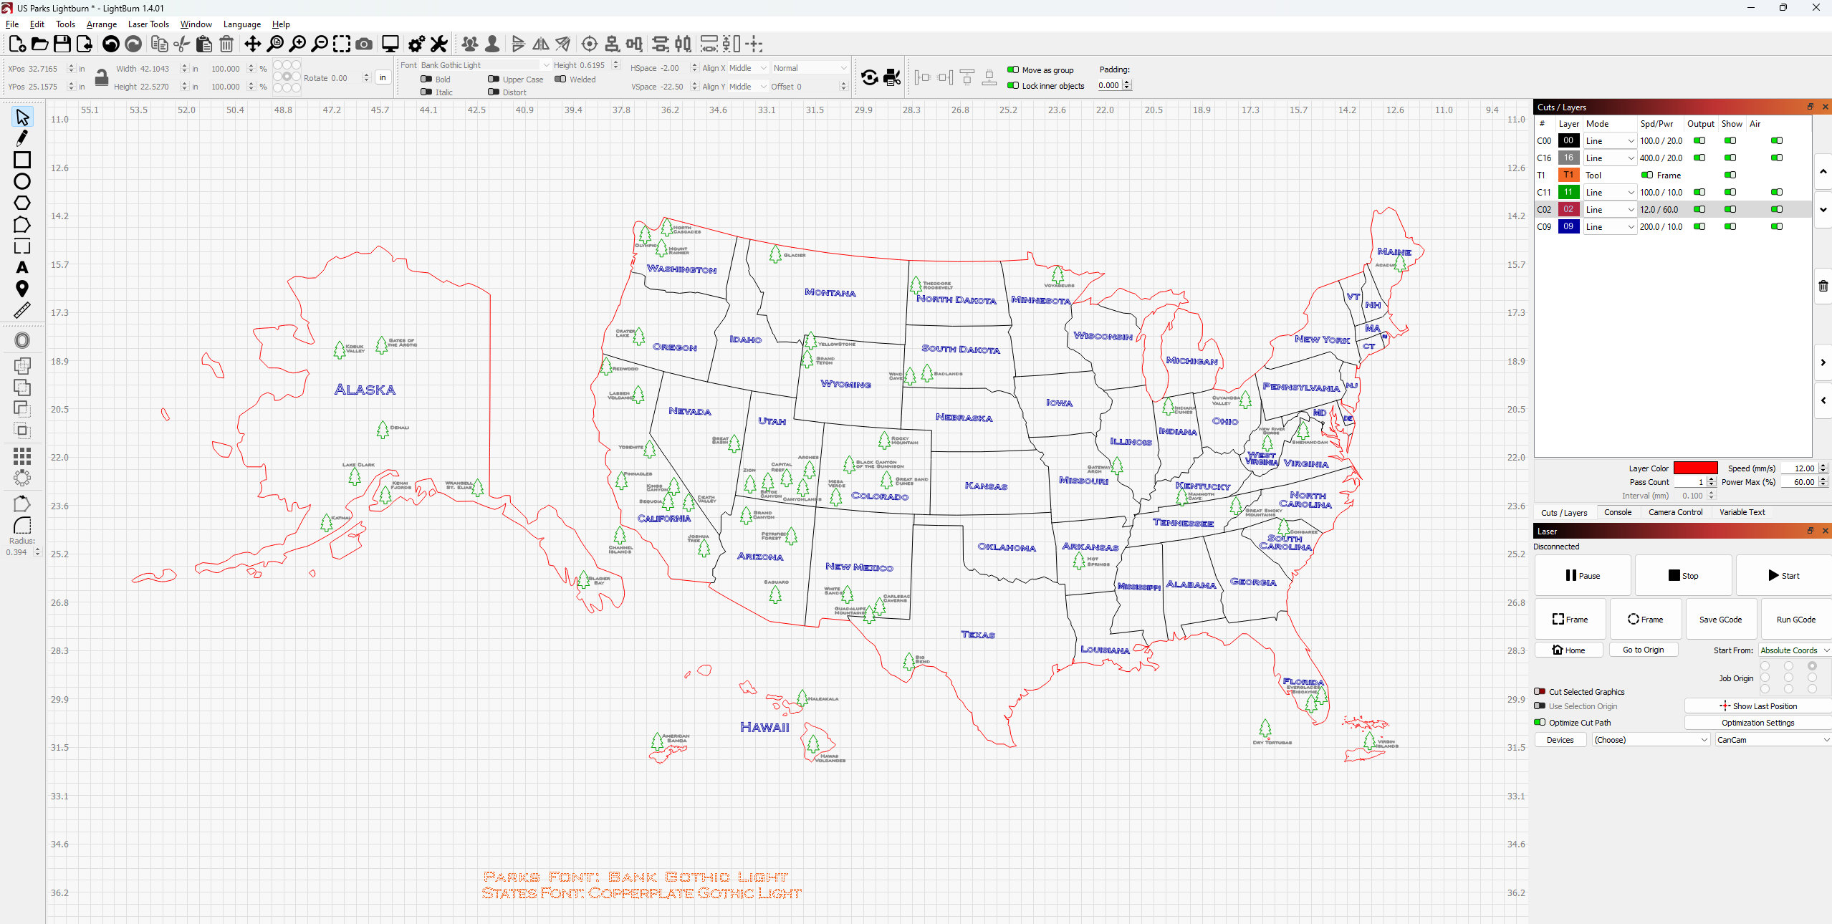Image resolution: width=1832 pixels, height=924 pixels.
Task: Click the camera capture toolbar icon
Action: point(364,44)
